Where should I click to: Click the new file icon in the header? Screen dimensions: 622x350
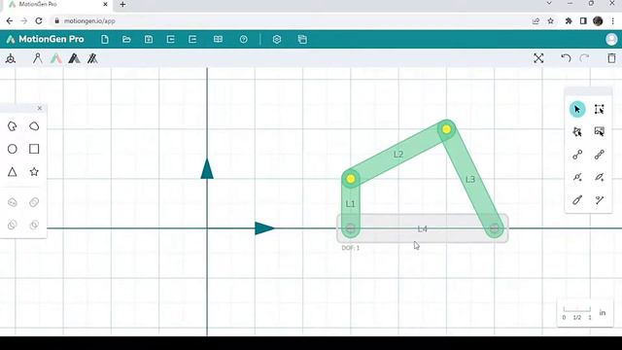tap(105, 39)
